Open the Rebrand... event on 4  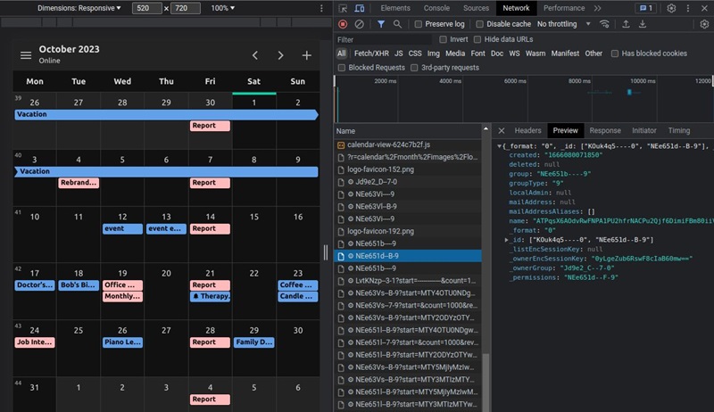click(x=79, y=183)
